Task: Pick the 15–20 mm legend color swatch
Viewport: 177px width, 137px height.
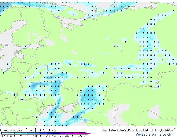Action: click(43, 133)
